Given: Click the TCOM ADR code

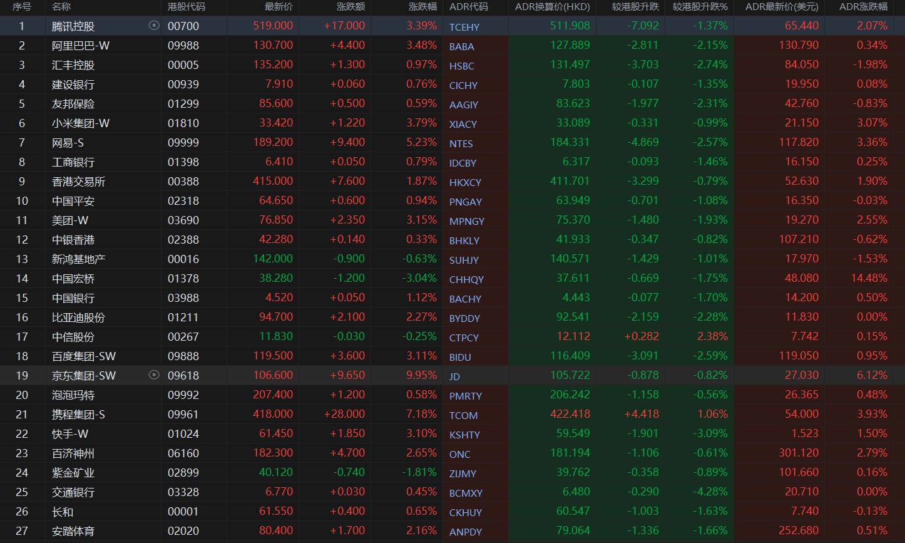Looking at the screenshot, I should pos(463,415).
